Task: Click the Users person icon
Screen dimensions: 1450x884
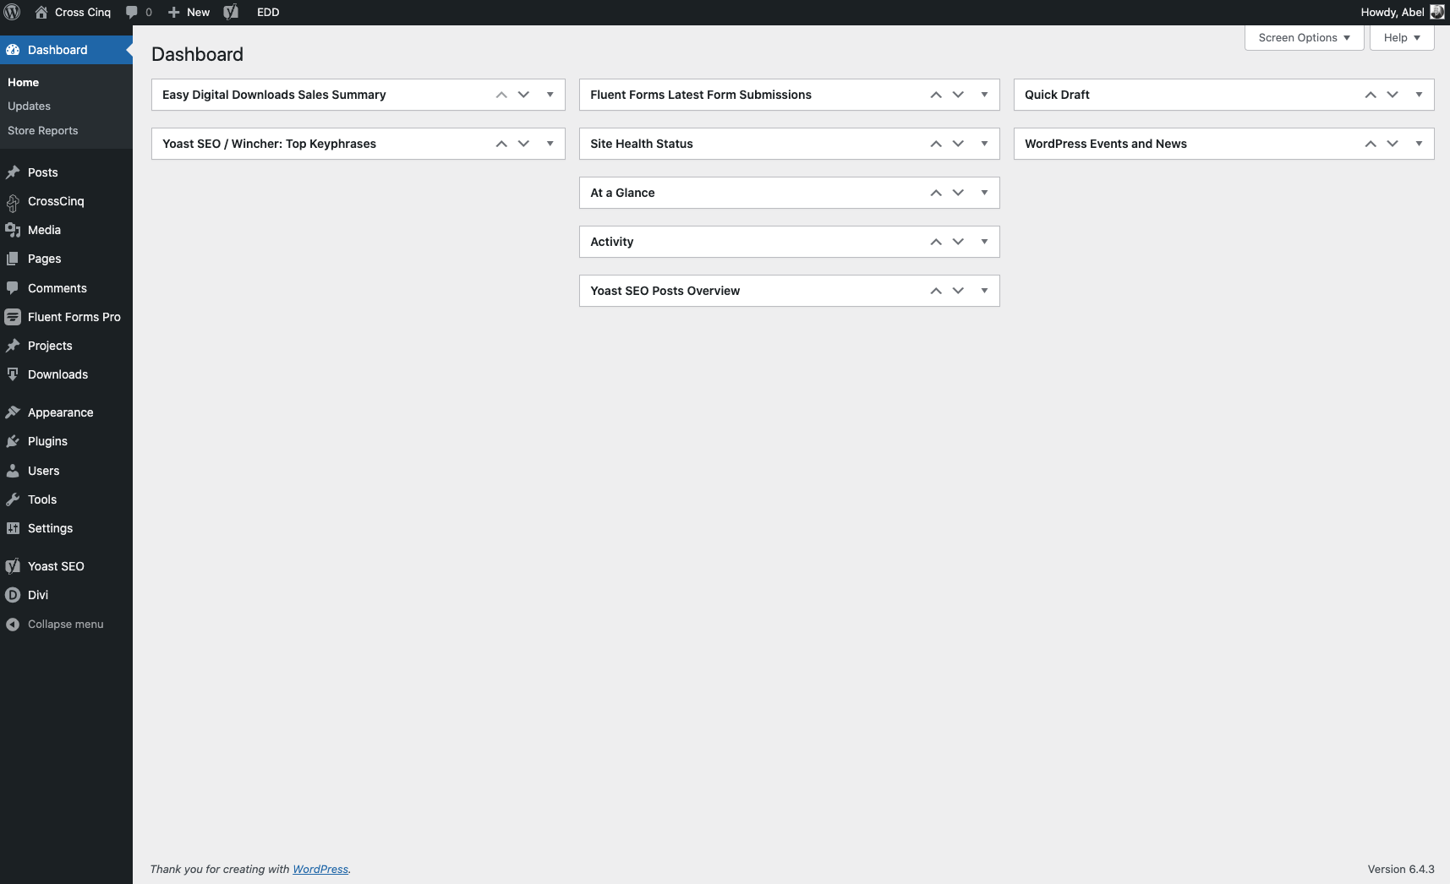Action: 13,471
